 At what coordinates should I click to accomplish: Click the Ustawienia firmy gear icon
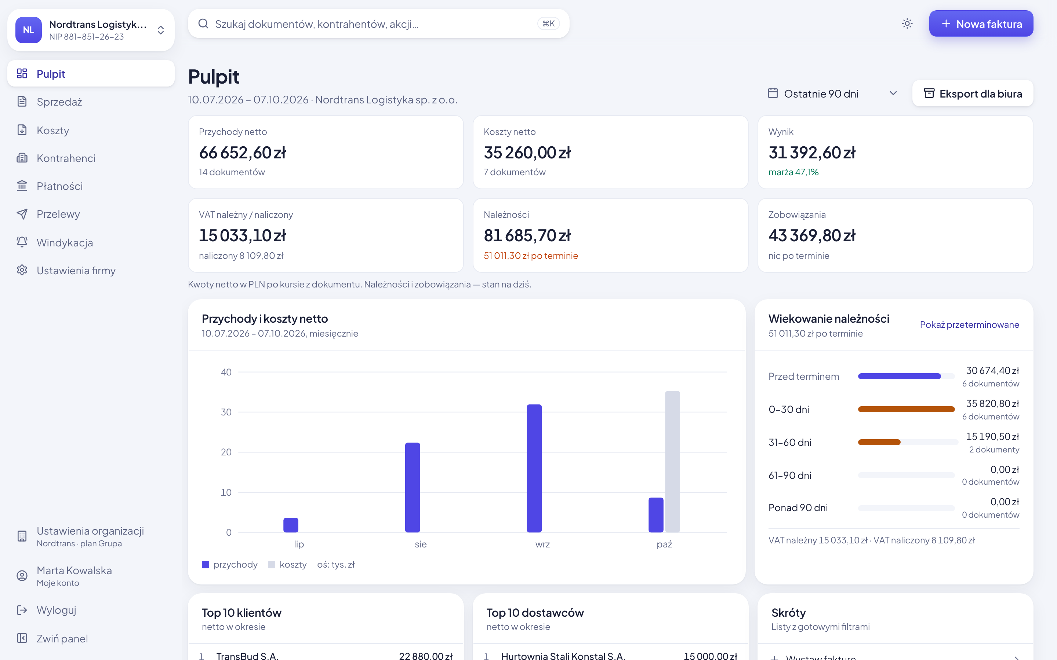tap(22, 270)
